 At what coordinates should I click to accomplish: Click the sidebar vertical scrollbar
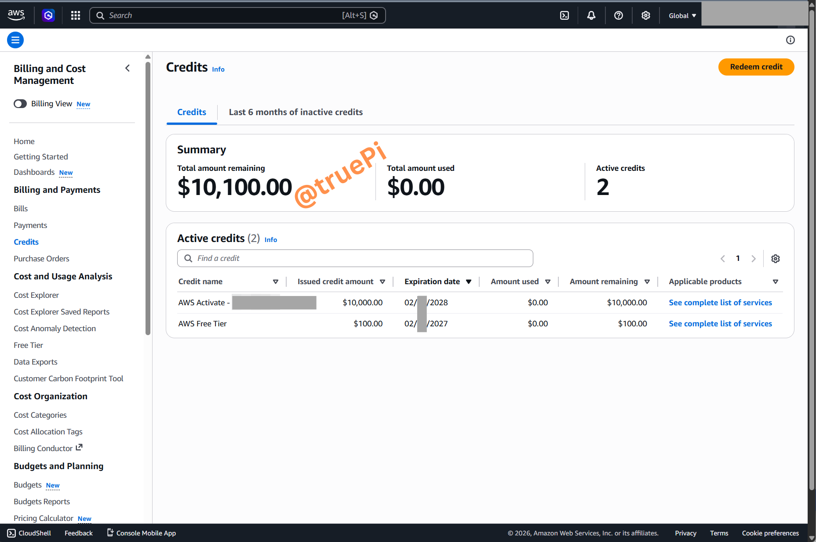click(148, 198)
